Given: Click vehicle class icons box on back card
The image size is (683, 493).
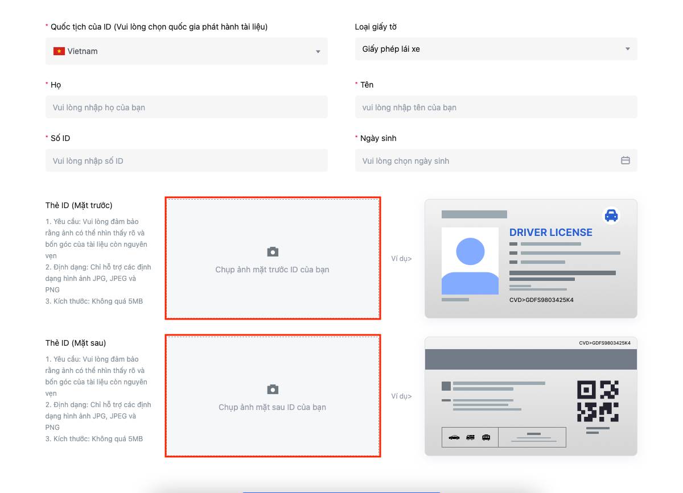Looking at the screenshot, I should tap(470, 437).
